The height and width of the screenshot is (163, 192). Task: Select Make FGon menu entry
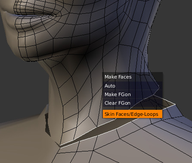click(x=133, y=94)
